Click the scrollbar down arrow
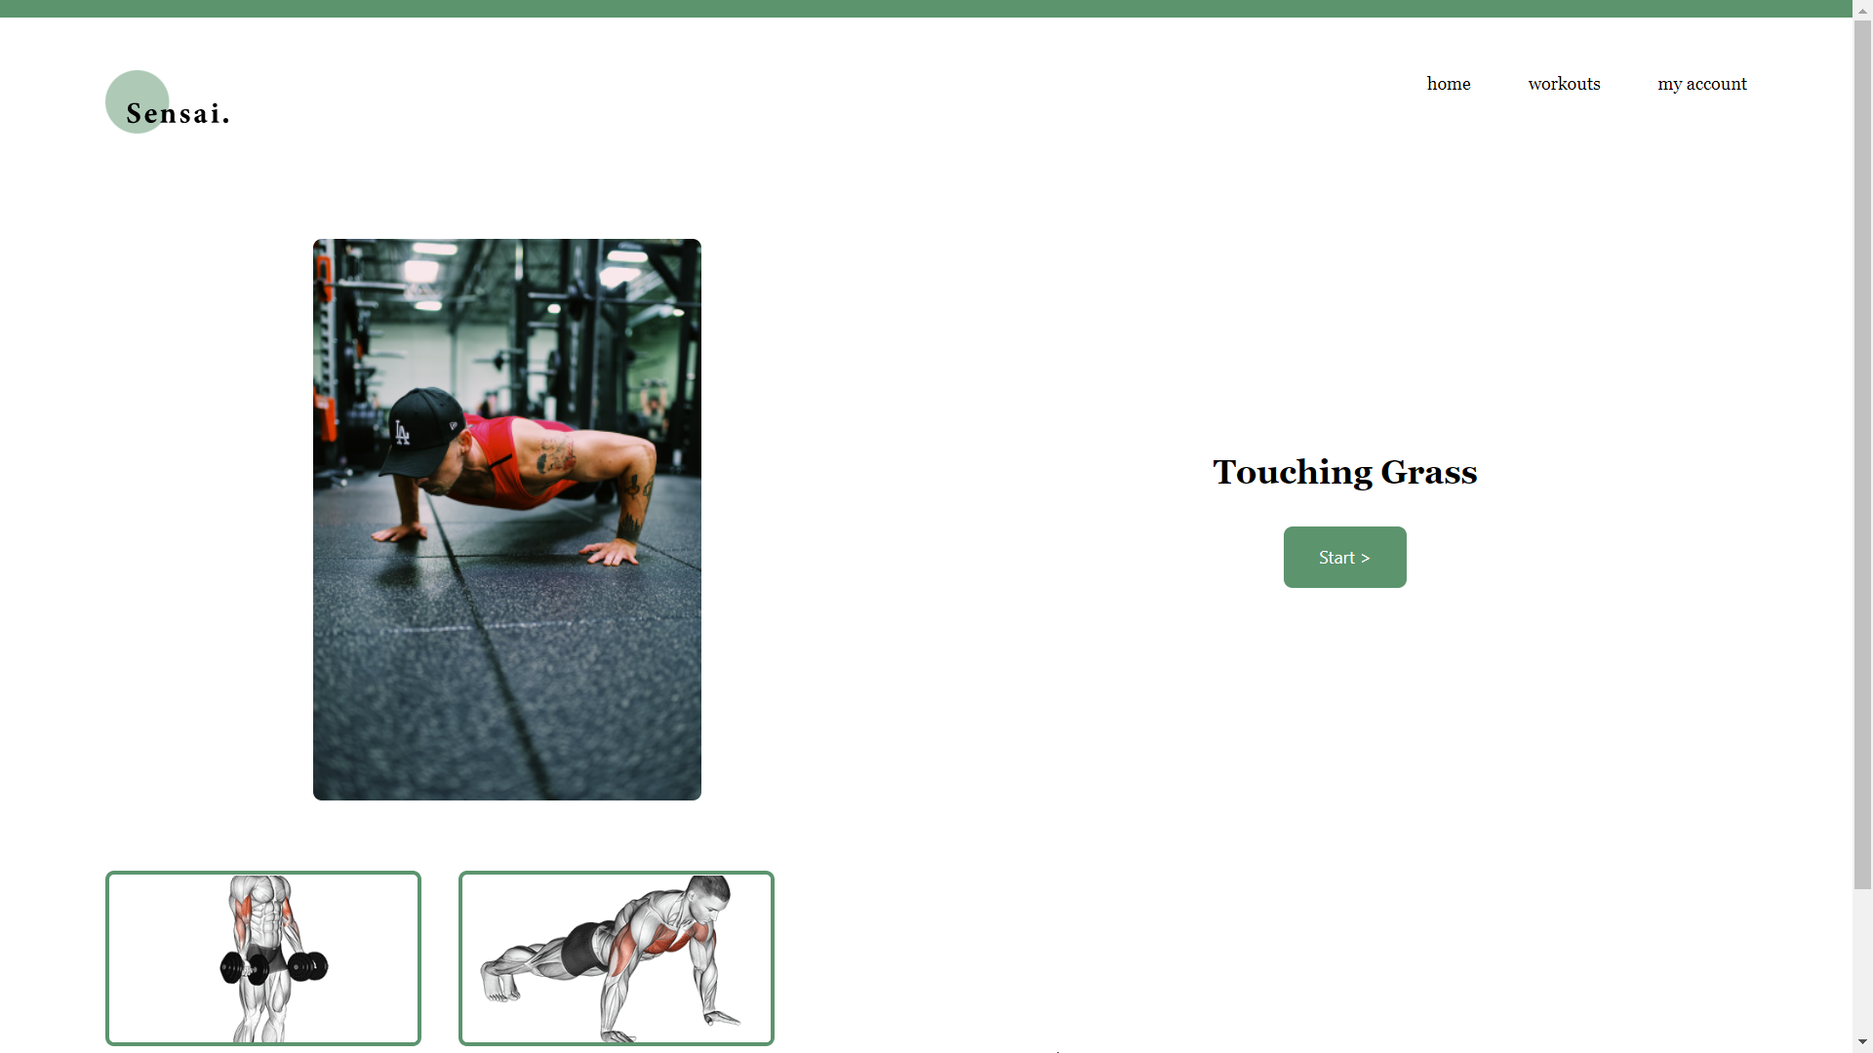Image resolution: width=1873 pixels, height=1053 pixels. 1862,1043
